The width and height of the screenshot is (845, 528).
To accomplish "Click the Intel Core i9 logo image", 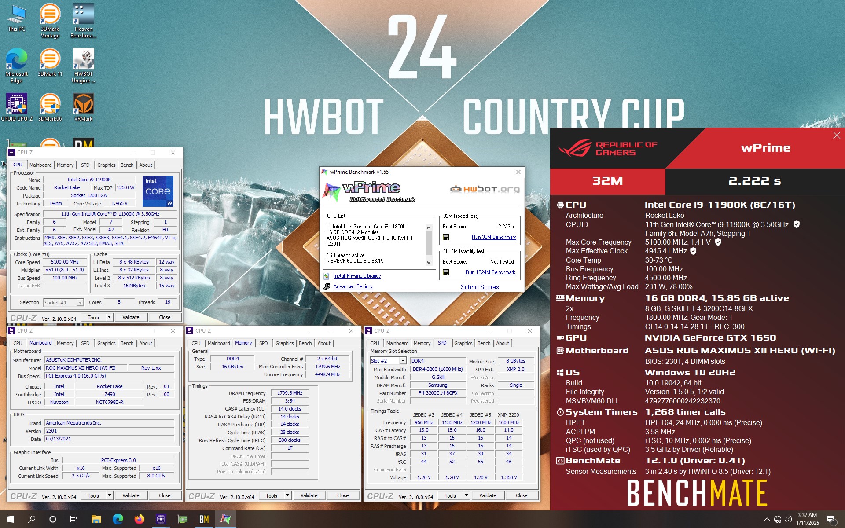I will pos(158,191).
